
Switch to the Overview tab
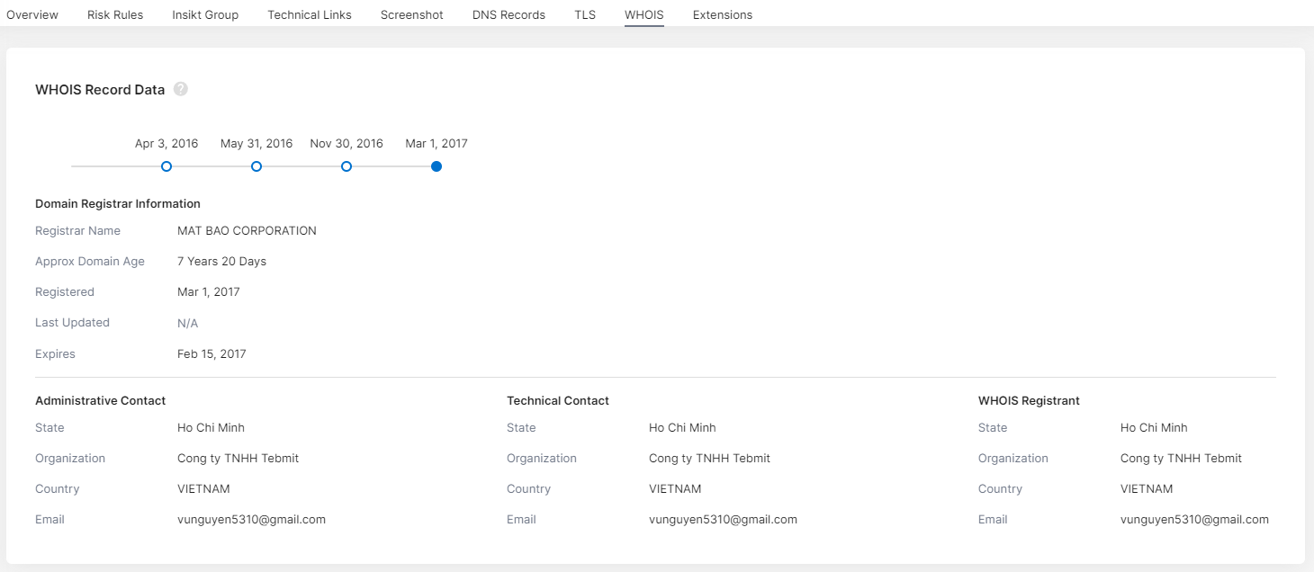(32, 14)
